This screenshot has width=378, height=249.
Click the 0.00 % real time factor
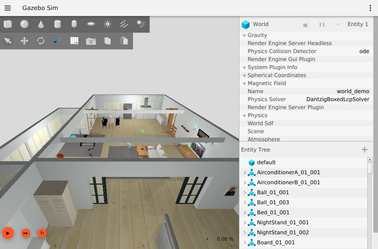click(225, 239)
